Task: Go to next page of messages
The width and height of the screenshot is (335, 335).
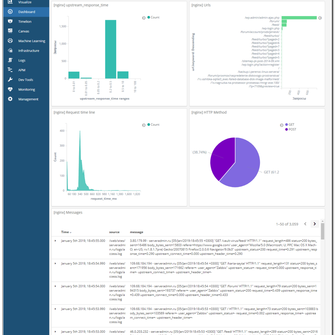Action: pyautogui.click(x=315, y=224)
